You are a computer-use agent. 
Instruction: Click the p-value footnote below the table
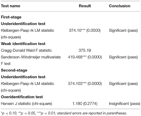[64, 113]
